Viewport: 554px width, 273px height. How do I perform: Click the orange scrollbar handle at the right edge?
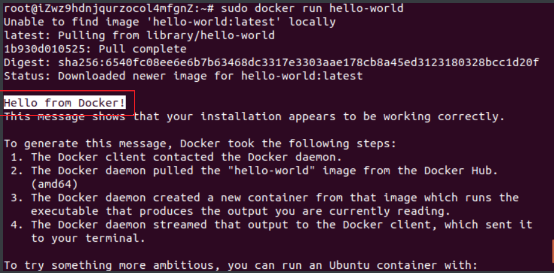point(552,249)
